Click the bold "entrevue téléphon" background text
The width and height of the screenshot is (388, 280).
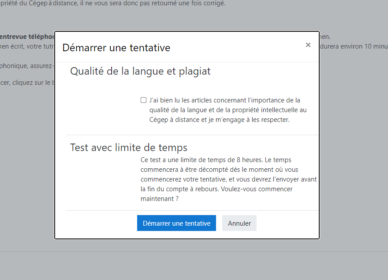(x=26, y=37)
